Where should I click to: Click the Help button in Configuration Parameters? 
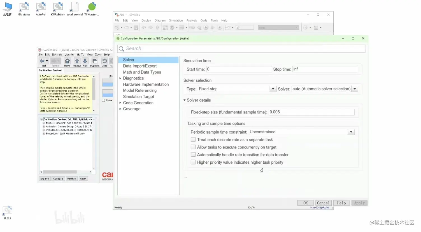(x=341, y=203)
